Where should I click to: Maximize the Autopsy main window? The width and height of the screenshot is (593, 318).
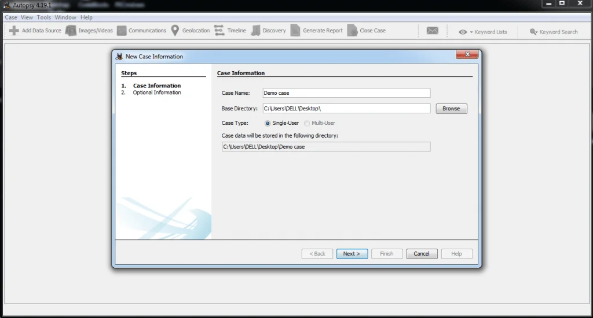coord(562,3)
